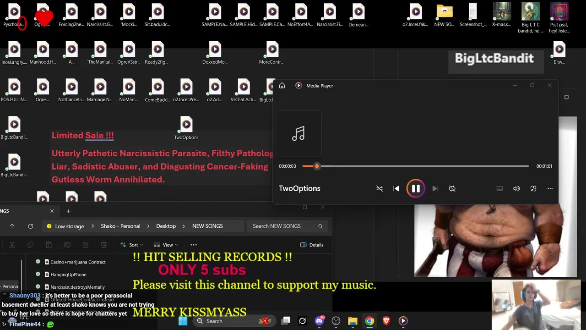586x330 pixels.
Task: Open the Windows Start menu
Action: 183,321
